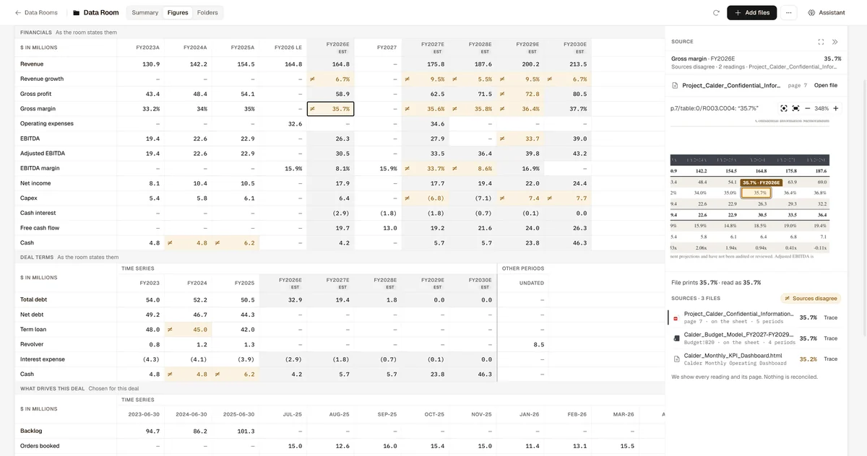The width and height of the screenshot is (867, 456).
Task: Click disagreement icon in Term loan FY2024 cell
Action: point(171,329)
